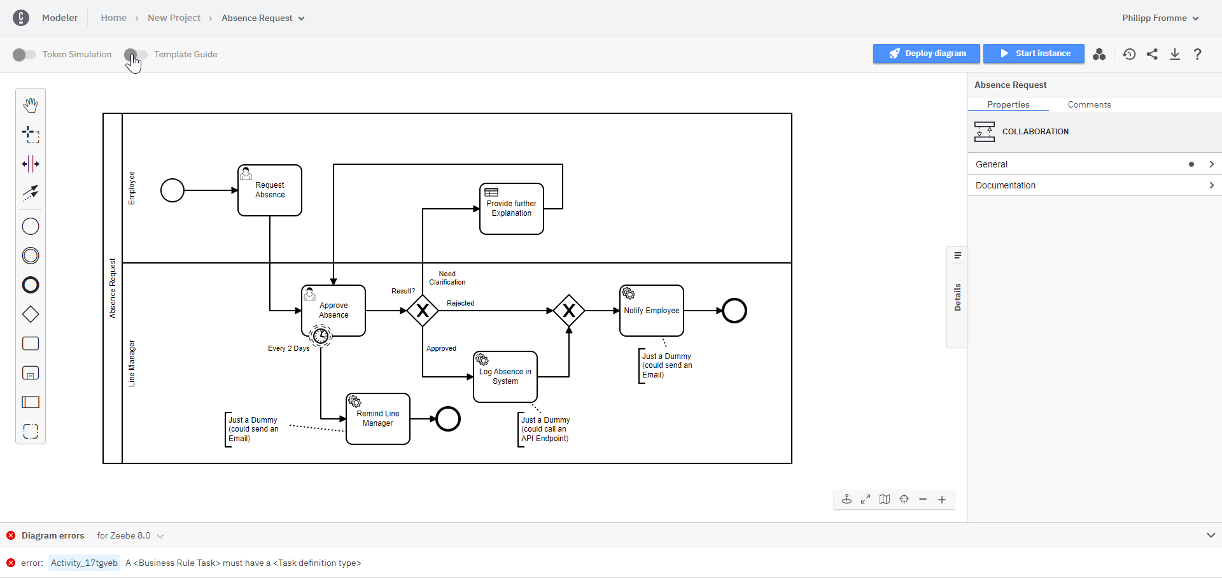The image size is (1222, 578).
Task: Open the Philipp Fromme account menu
Action: coord(1160,18)
